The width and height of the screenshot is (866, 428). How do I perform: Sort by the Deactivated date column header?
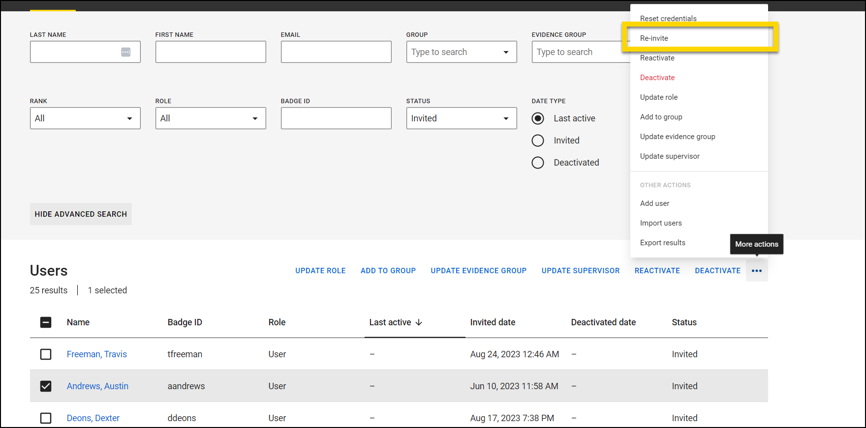tap(603, 322)
